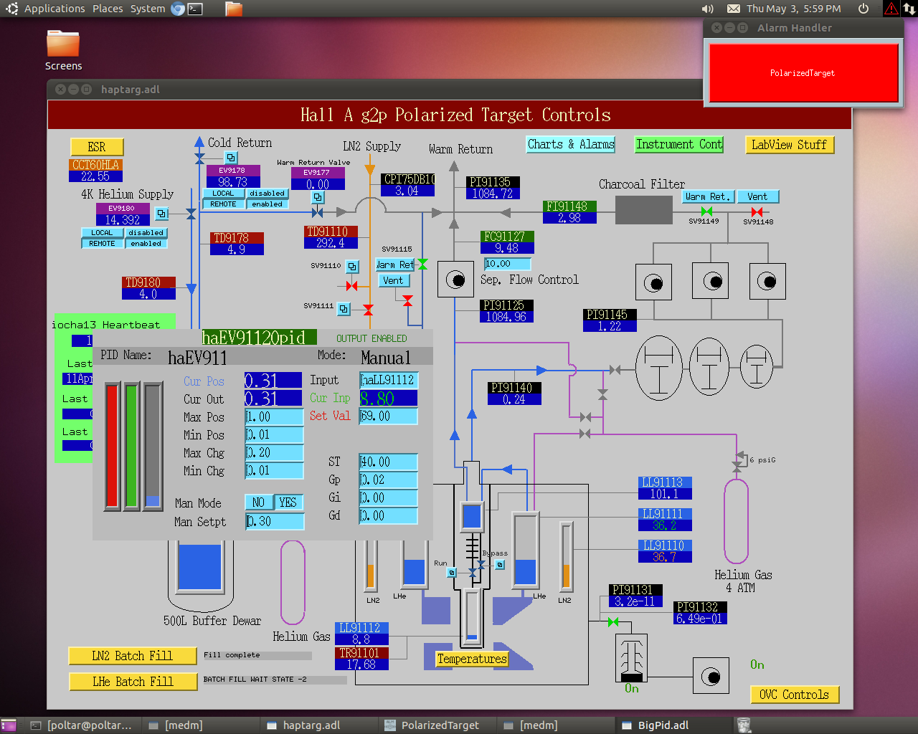
Task: Switch to PolarizedTarget in the taskbar
Action: [x=437, y=725]
